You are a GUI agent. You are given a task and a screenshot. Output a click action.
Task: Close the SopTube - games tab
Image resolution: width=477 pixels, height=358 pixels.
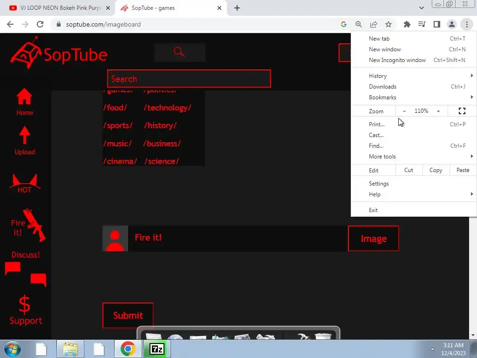pyautogui.click(x=219, y=8)
